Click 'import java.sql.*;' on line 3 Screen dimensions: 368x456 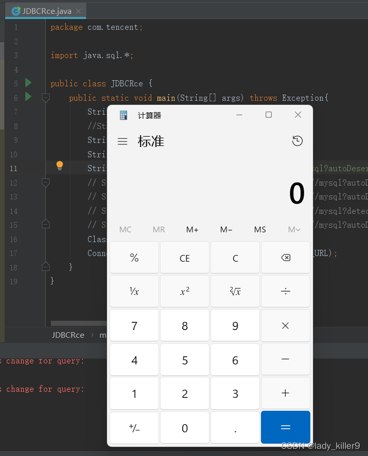(92, 55)
